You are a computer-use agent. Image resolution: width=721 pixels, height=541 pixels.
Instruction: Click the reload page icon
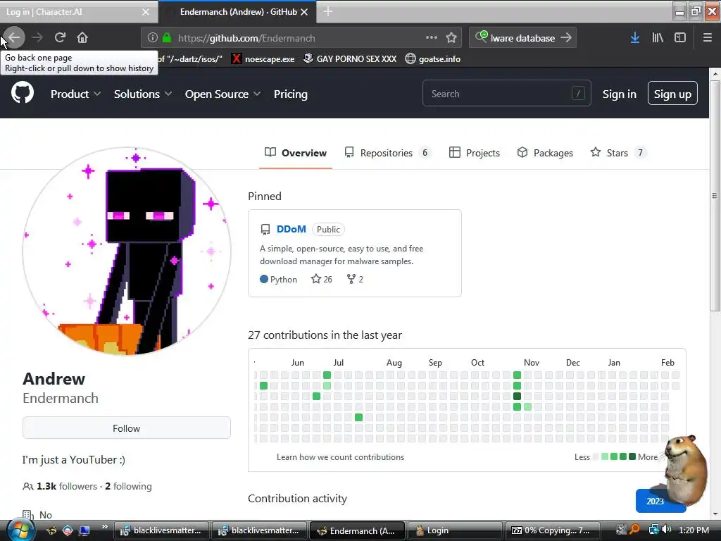click(x=60, y=38)
